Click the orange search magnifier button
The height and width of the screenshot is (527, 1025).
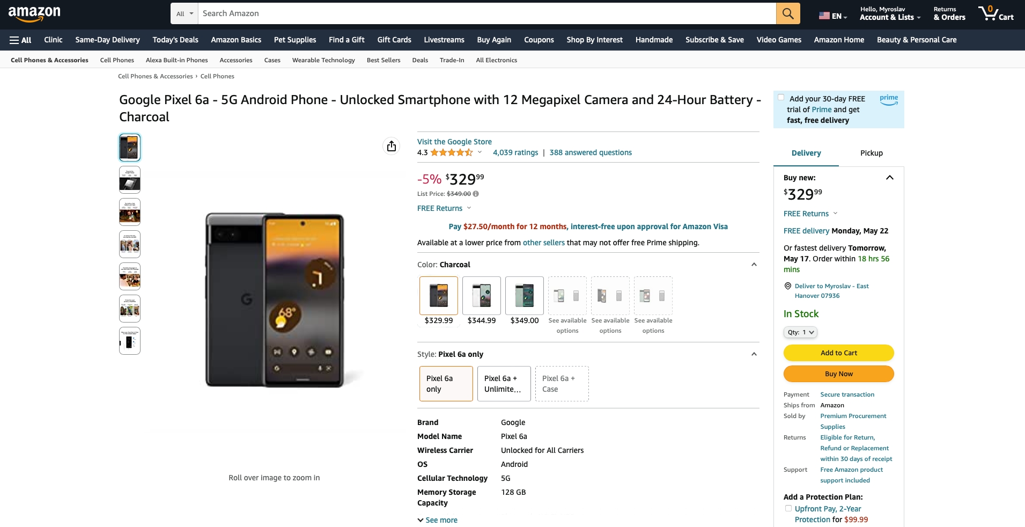pos(788,13)
